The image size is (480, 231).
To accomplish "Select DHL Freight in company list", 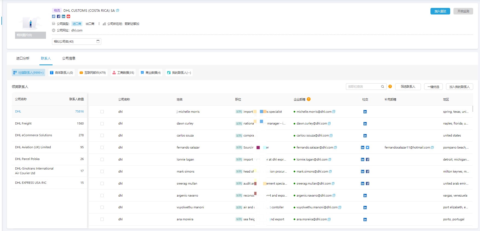I will 49,123.
